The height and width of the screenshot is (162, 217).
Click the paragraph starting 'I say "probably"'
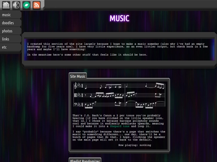(x=119, y=136)
